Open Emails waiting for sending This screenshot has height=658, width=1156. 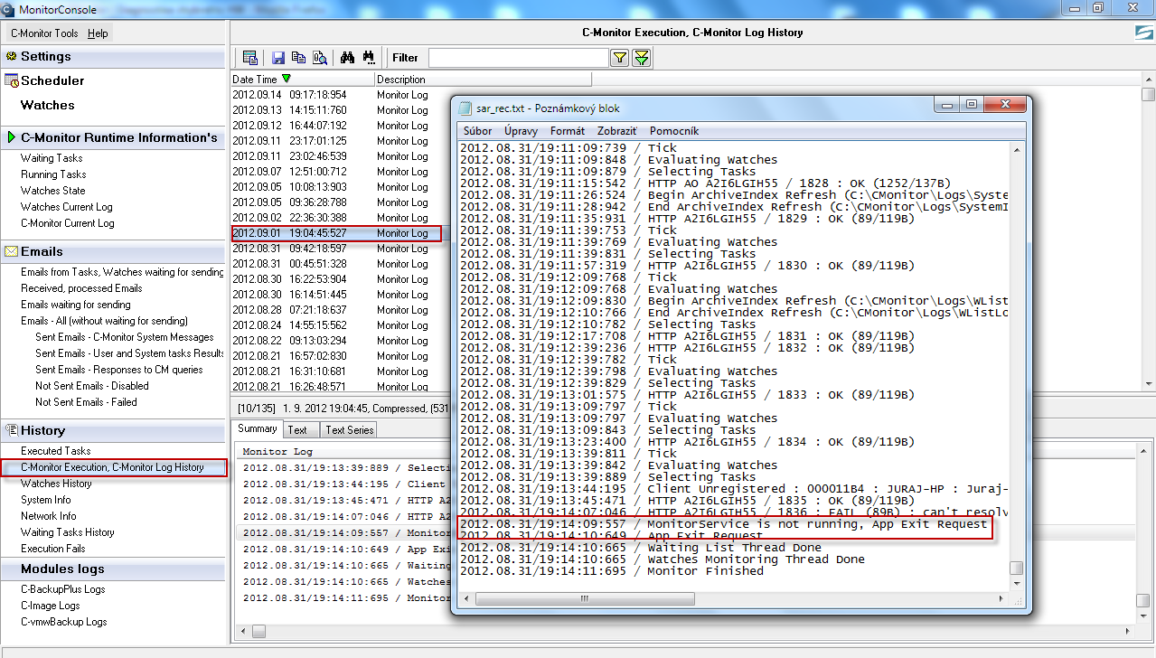[75, 305]
